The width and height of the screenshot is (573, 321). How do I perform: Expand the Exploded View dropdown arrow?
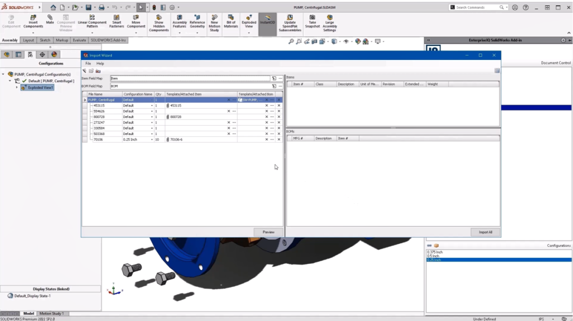[x=249, y=33]
